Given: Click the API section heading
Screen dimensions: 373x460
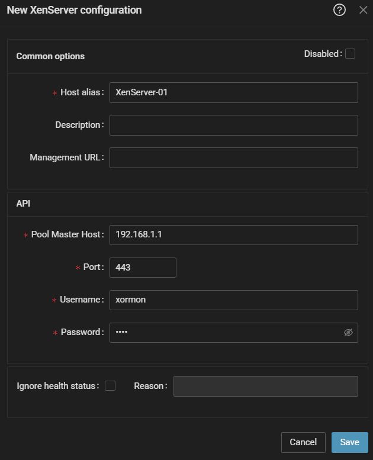Looking at the screenshot, I should [x=23, y=204].
